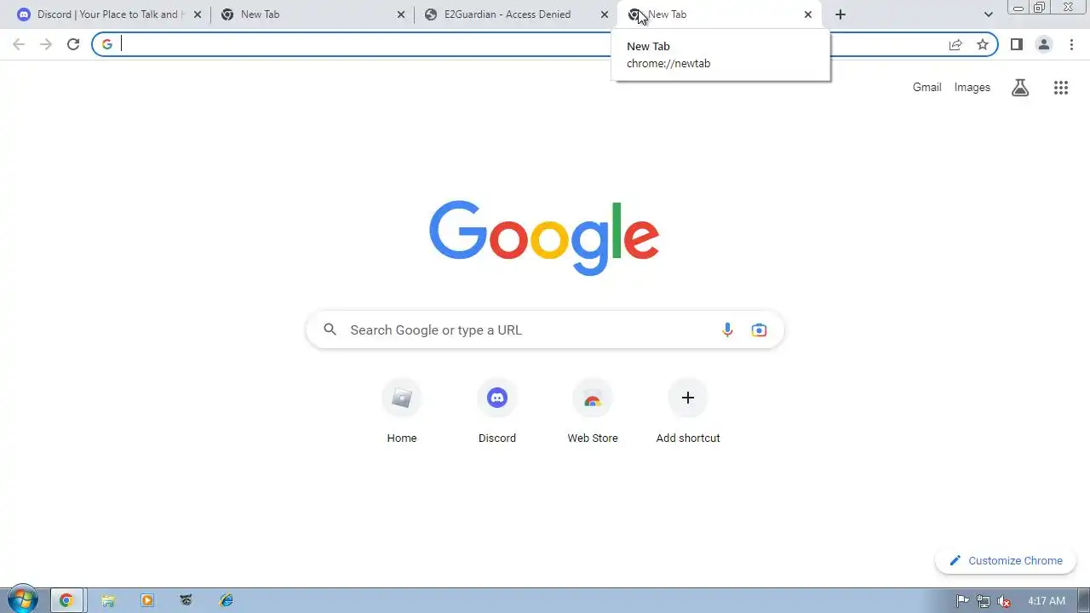Expand the tab search dropdown arrow

[x=989, y=14]
